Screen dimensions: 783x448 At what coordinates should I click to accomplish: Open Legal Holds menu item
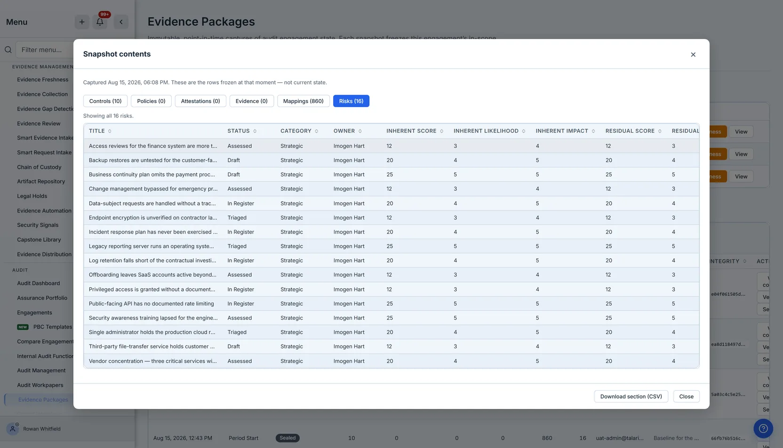(x=32, y=196)
